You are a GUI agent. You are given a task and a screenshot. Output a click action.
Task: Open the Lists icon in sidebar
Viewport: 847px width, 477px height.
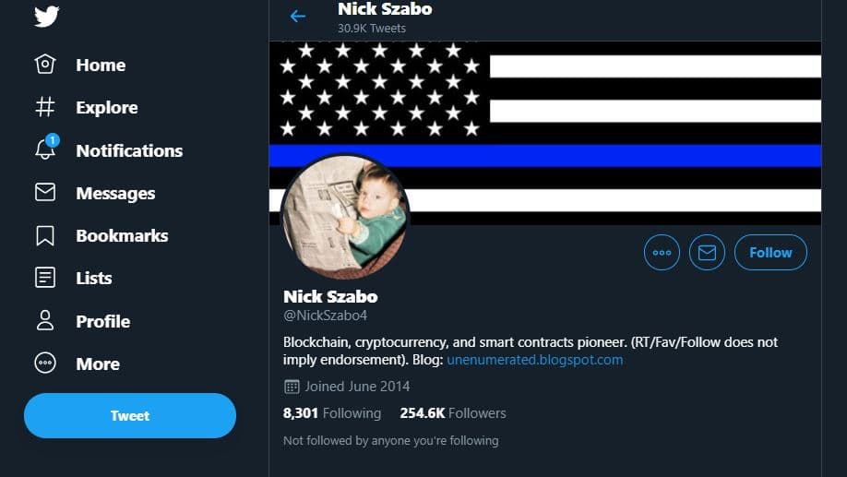click(x=45, y=278)
